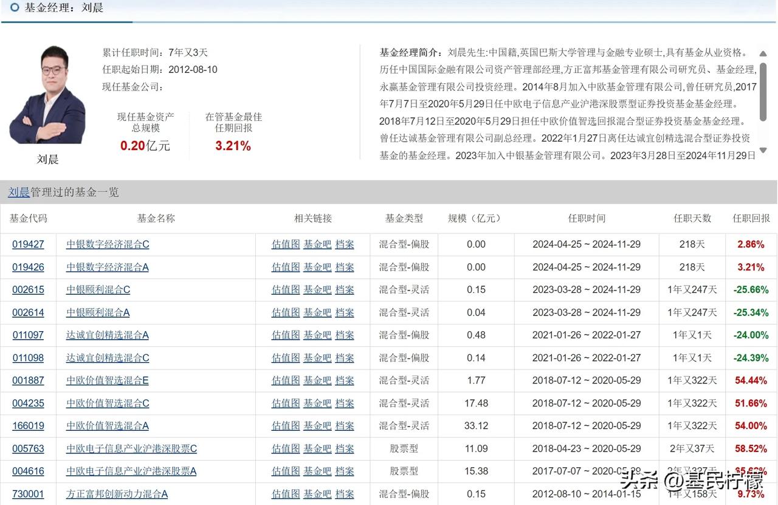Screen dimensions: 778x505
Task: Open 中银数字经济混合A fund page
Action: [108, 267]
